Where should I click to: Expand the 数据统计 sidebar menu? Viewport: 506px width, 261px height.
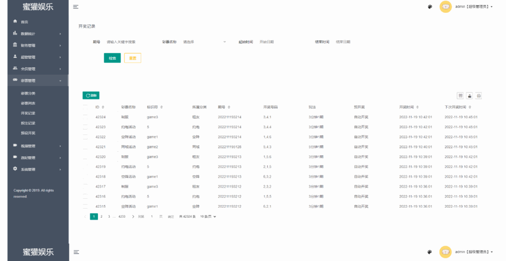click(37, 34)
